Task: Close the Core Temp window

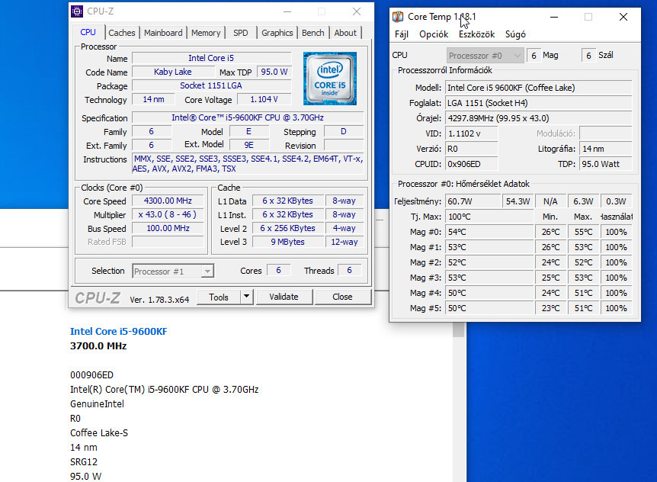Action: 623,17
